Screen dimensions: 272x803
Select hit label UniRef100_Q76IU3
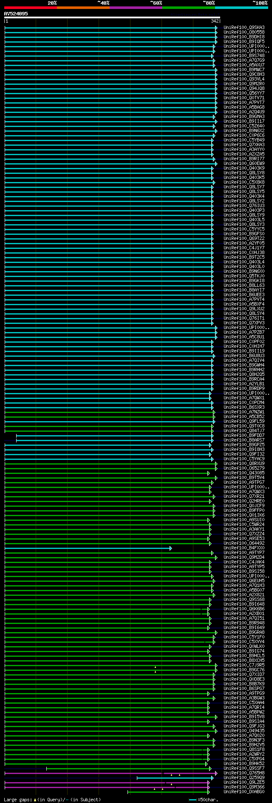(244, 206)
